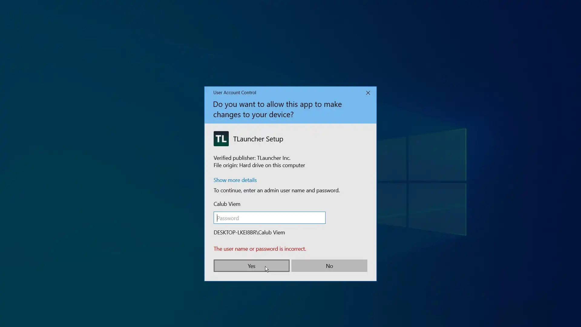Click the User Account Control title text
The height and width of the screenshot is (327, 581).
click(235, 93)
